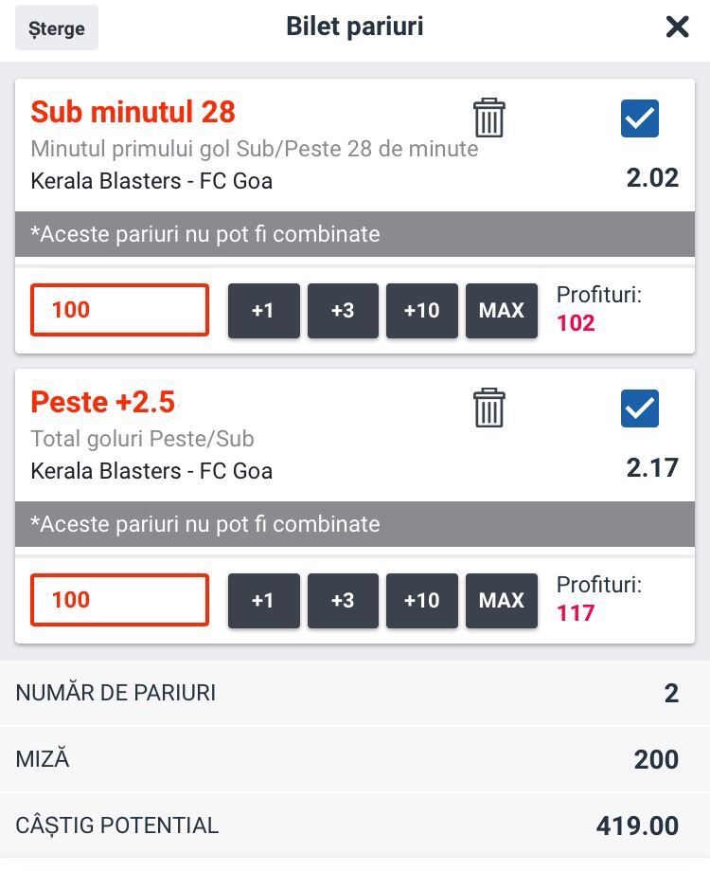Screen dimensions: 710x871
Task: Set MAX stake for the Sub minutul 28 bet
Action: coord(502,311)
